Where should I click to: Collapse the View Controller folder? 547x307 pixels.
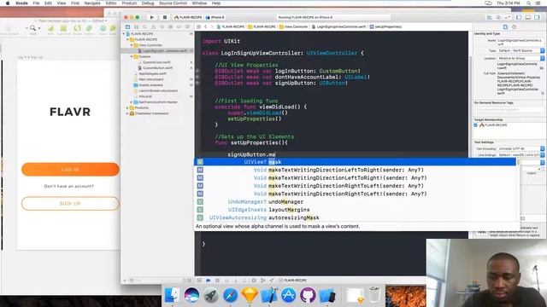(132, 45)
